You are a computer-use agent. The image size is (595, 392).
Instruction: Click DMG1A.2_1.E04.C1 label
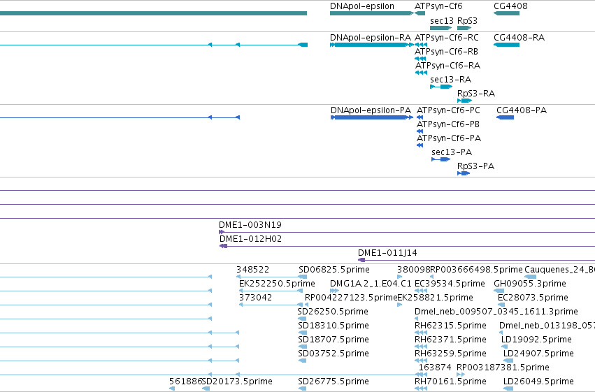(371, 284)
